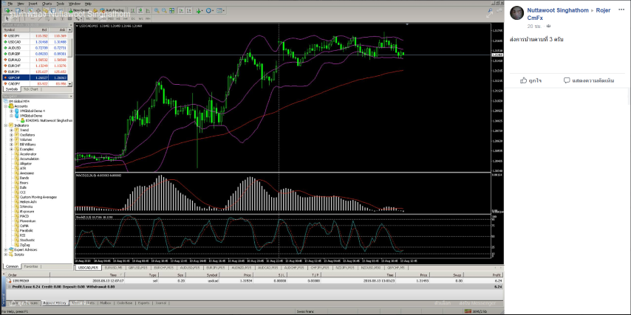Open the Indicators list dropdown icon
This screenshot has height=315, width=631.
click(199, 10)
